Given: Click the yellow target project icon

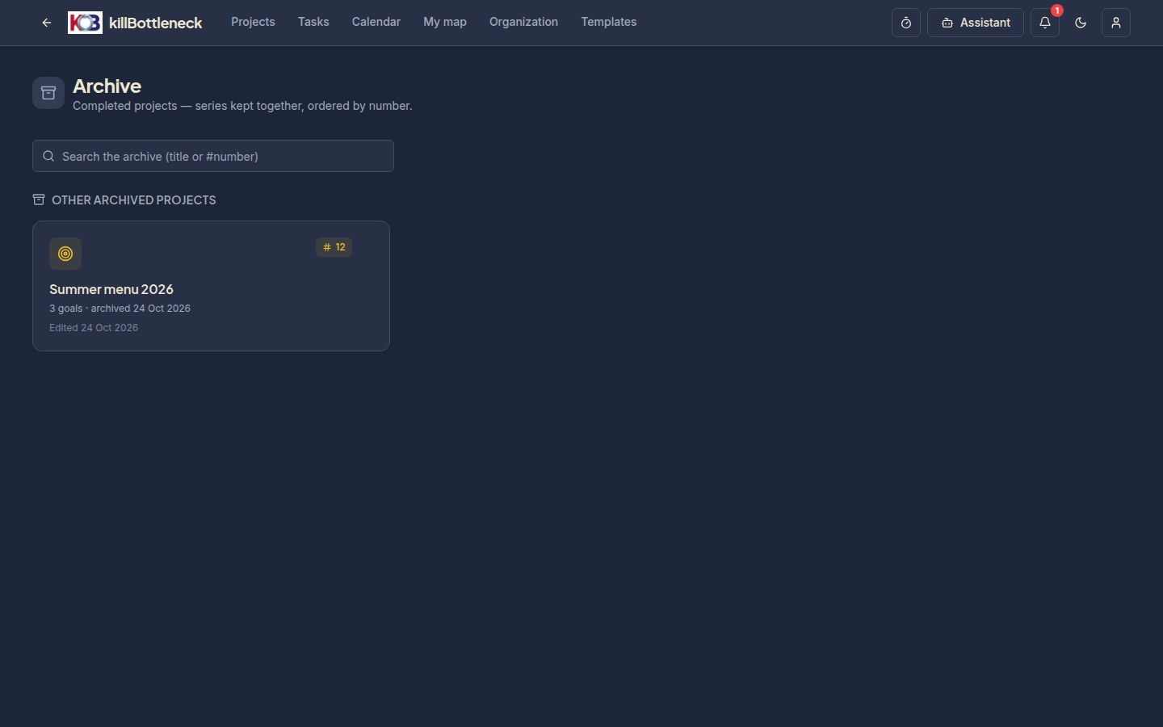Looking at the screenshot, I should pos(65,254).
